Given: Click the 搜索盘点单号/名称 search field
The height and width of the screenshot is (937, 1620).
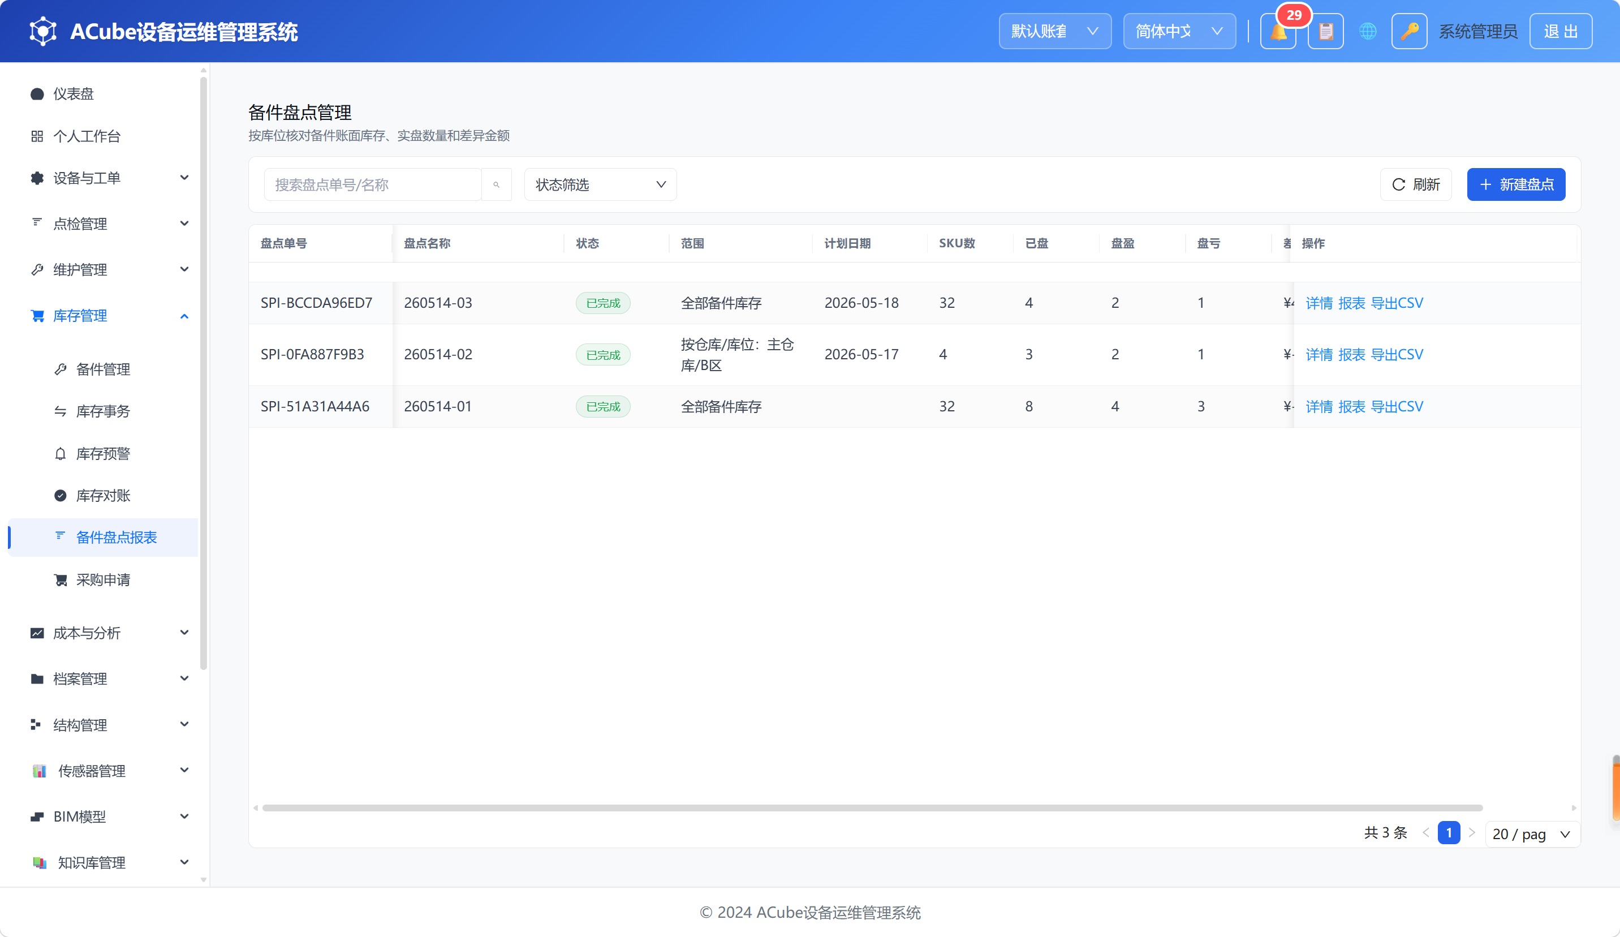Looking at the screenshot, I should (372, 184).
